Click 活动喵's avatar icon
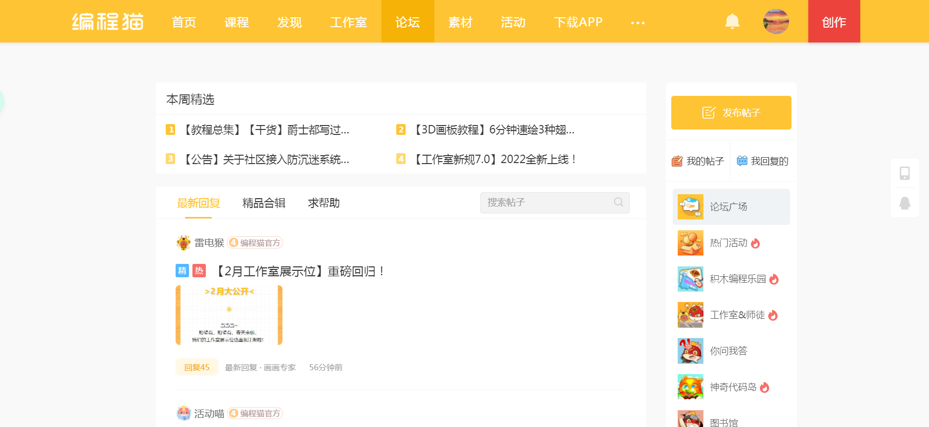 pyautogui.click(x=184, y=413)
